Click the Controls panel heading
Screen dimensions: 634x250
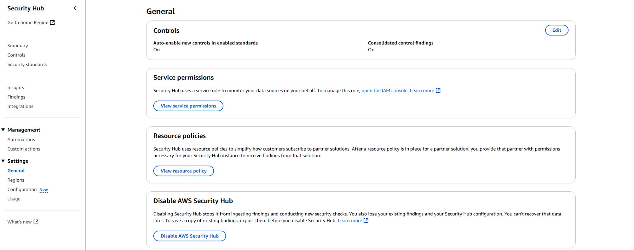[166, 30]
